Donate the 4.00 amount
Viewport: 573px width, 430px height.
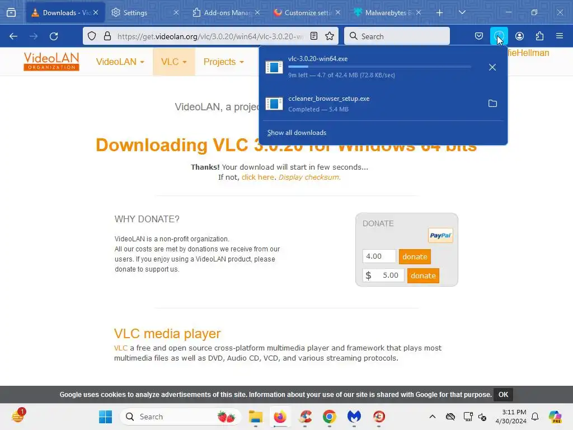click(x=415, y=256)
